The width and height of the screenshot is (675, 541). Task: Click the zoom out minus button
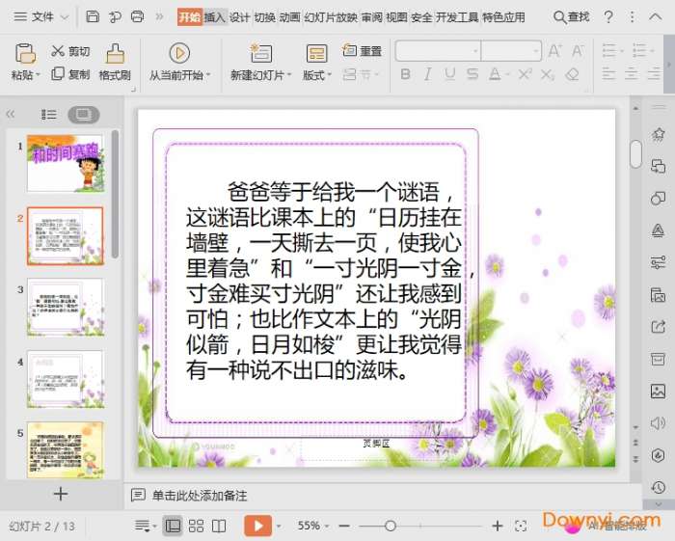343,526
